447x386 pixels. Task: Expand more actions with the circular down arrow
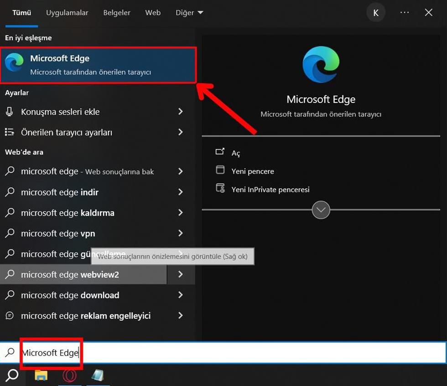[321, 210]
